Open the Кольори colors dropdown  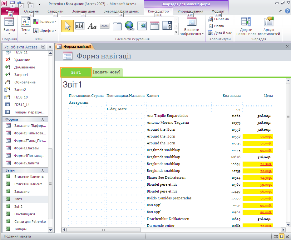coord(45,22)
